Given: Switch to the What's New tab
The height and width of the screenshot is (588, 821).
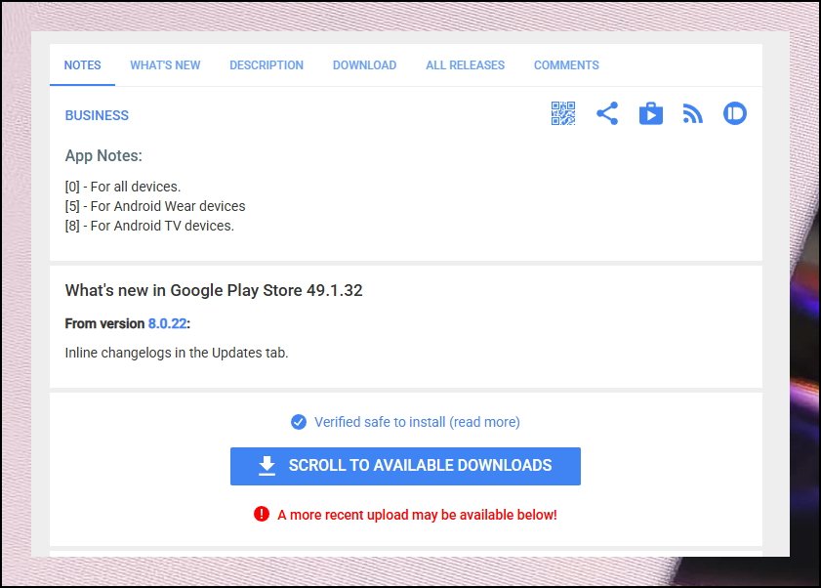Looking at the screenshot, I should click(x=165, y=65).
